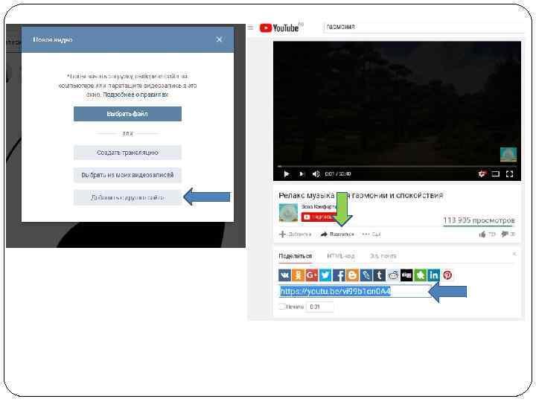Share to Odnoklassniki via orange icon
Image resolution: width=536 pixels, height=402 pixels.
pyautogui.click(x=298, y=275)
